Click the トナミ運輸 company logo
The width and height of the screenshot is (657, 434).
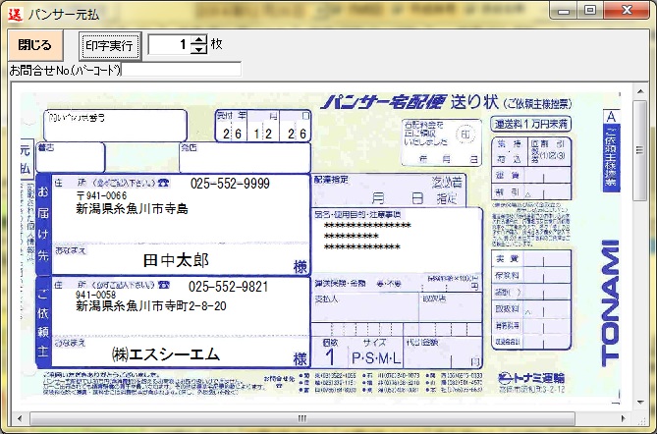tap(531, 378)
